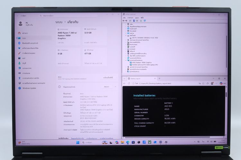The height and width of the screenshot is (160, 241).
Task: Open Copilot icon in Edge toolbar
Action: coord(221,84)
